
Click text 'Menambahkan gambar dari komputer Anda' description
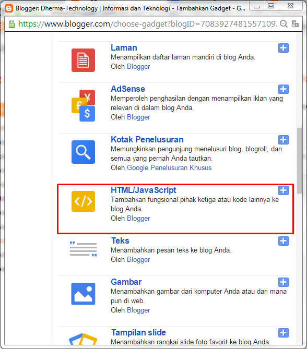198,296
